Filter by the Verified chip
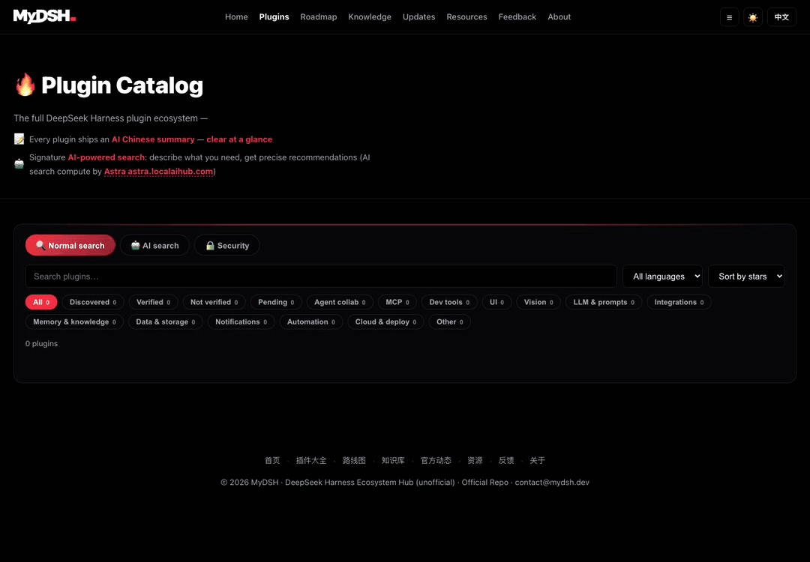810x562 pixels. click(154, 302)
